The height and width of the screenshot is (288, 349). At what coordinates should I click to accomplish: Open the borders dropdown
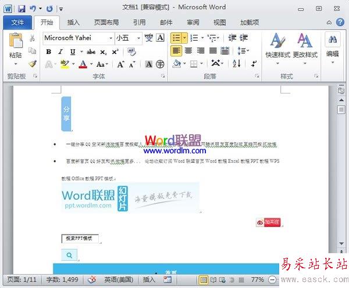(x=201, y=64)
